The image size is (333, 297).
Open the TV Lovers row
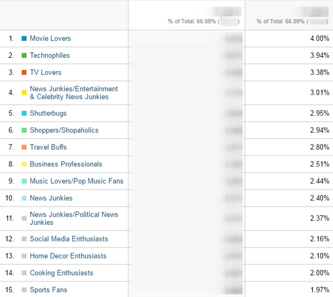(x=45, y=73)
